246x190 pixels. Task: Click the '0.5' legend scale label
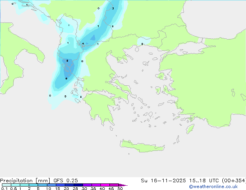14,188
